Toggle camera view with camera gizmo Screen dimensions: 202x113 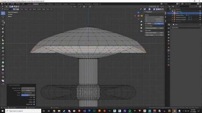point(141,28)
